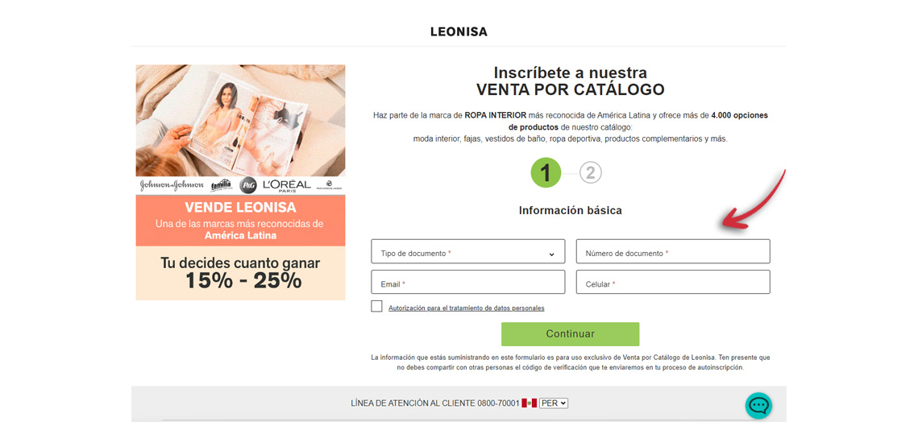Open Autorización para el tratamiento de datos link
The height and width of the screenshot is (434, 918).
pyautogui.click(x=466, y=308)
